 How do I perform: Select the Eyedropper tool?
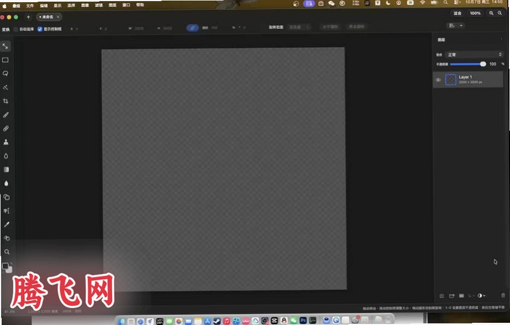[x=7, y=224]
